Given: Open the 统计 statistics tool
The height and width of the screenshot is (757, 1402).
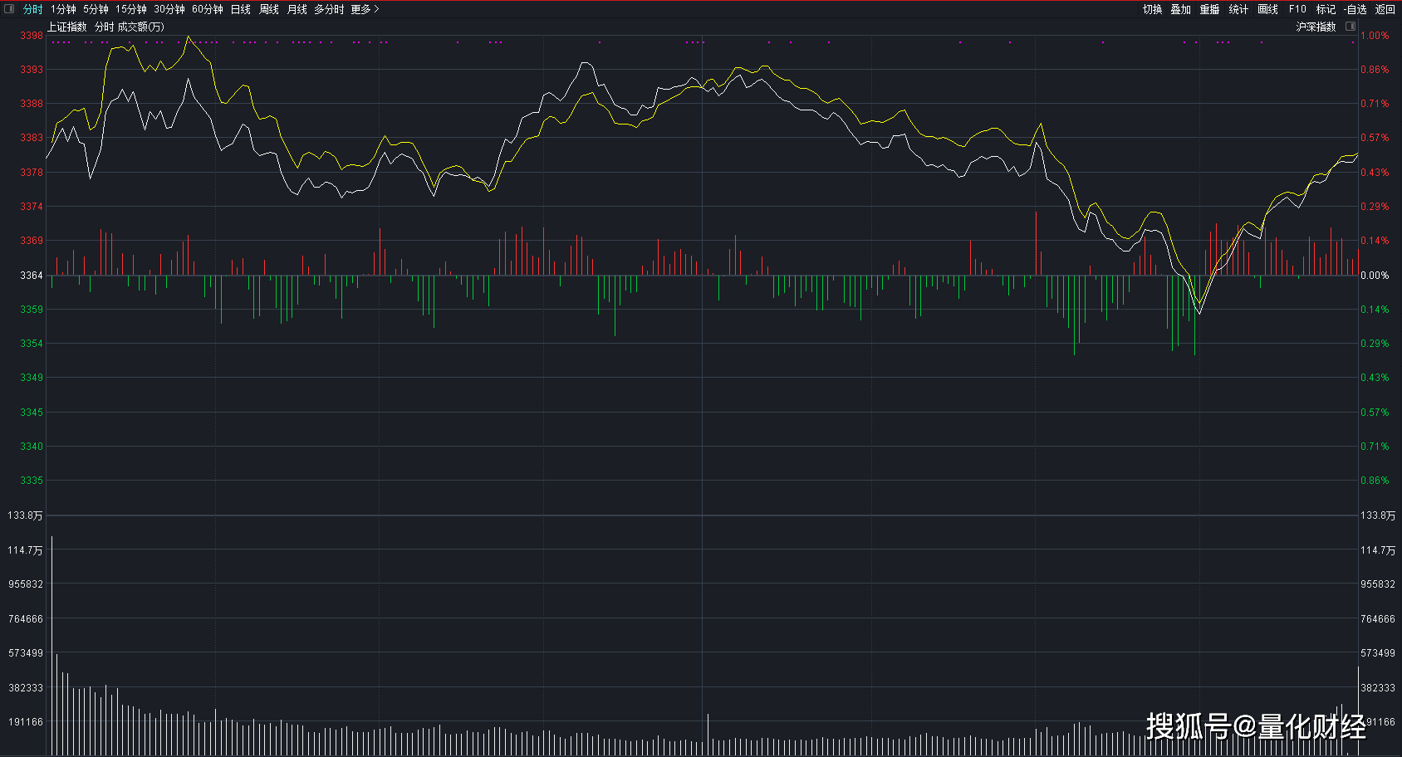Looking at the screenshot, I should click(1238, 9).
